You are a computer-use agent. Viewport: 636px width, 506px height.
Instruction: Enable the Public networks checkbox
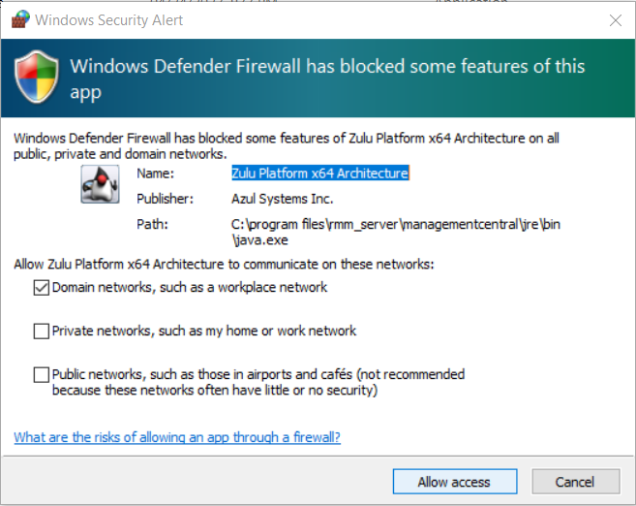pyautogui.click(x=41, y=374)
